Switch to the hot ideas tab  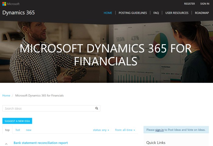pyautogui.click(x=18, y=130)
